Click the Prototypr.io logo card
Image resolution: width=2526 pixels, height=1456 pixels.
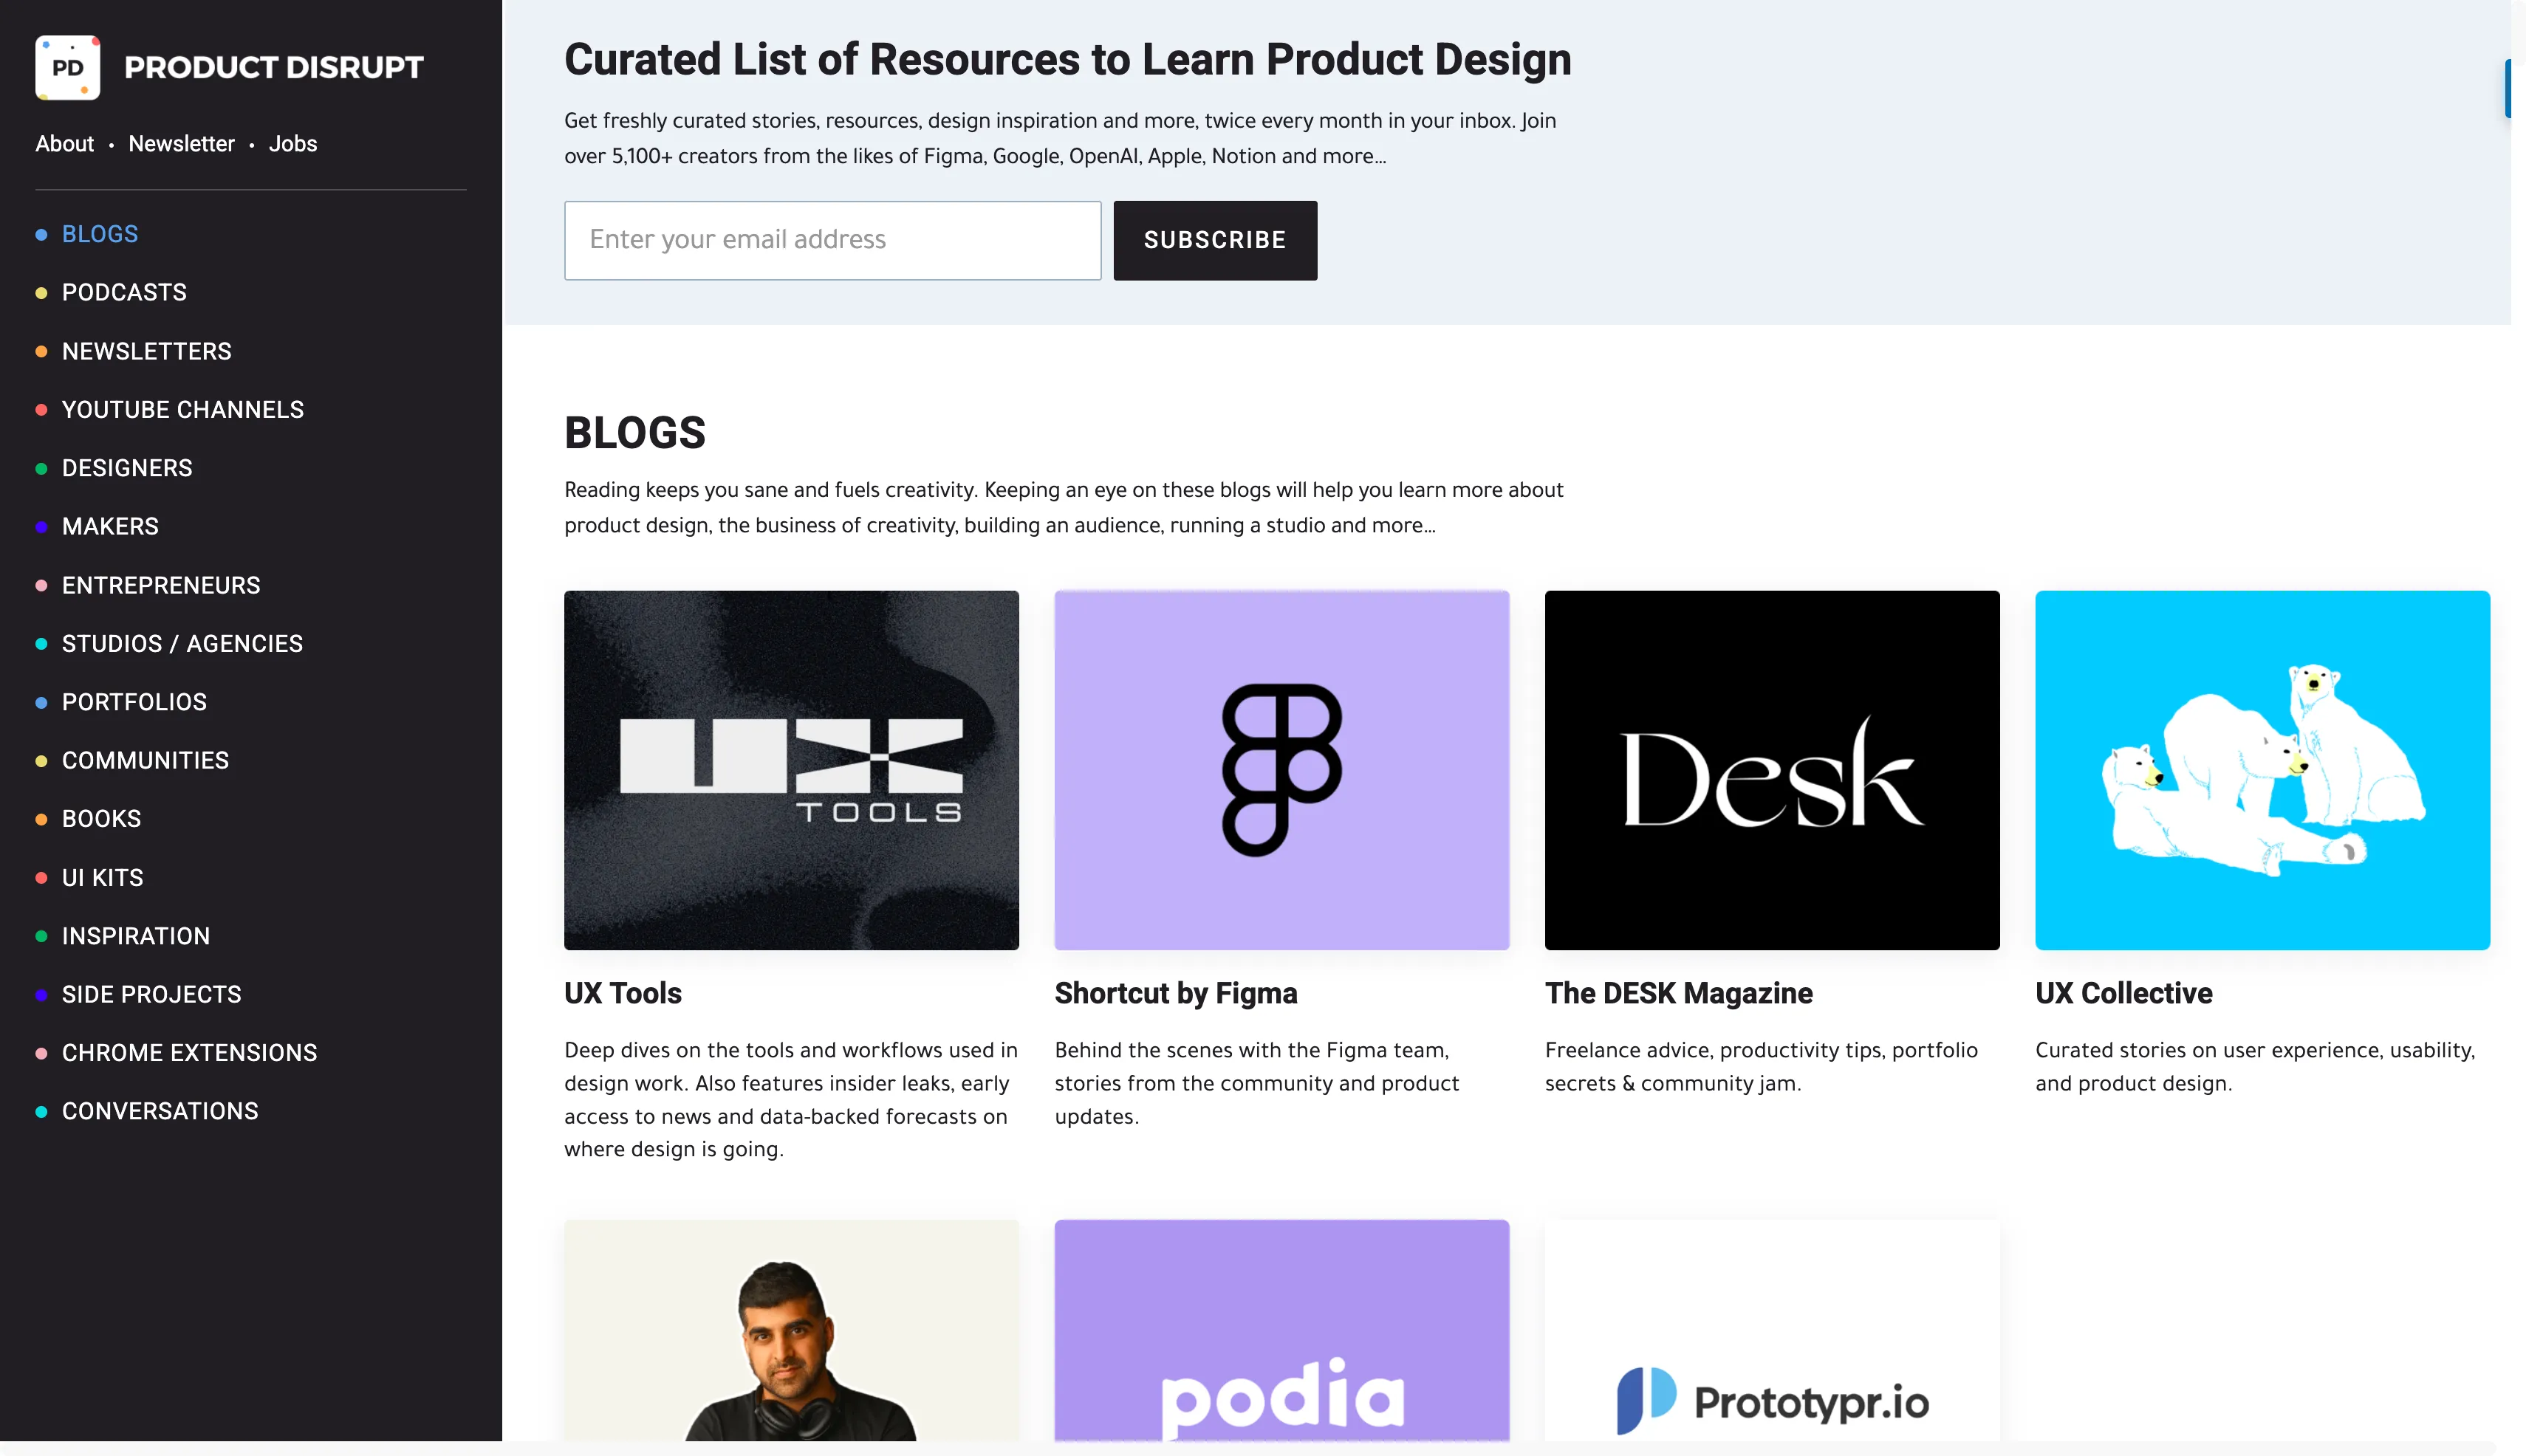pyautogui.click(x=1772, y=1330)
